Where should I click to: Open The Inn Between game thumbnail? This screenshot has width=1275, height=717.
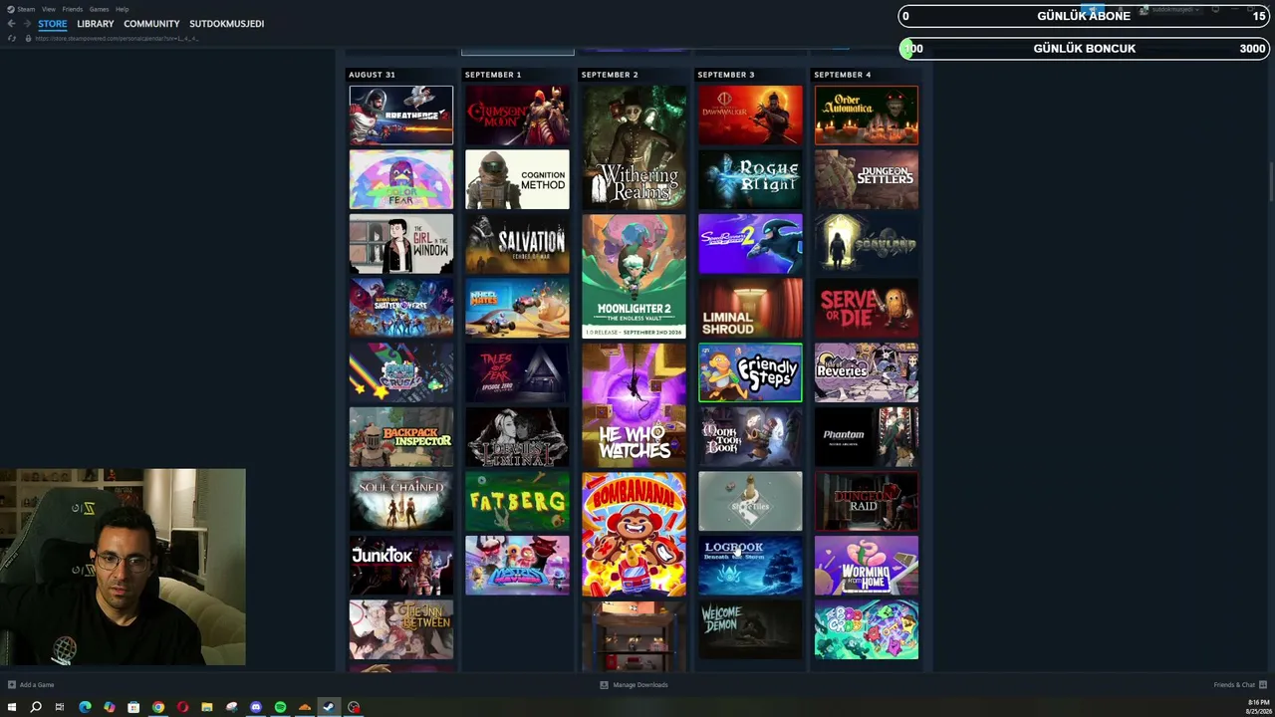coord(401,630)
